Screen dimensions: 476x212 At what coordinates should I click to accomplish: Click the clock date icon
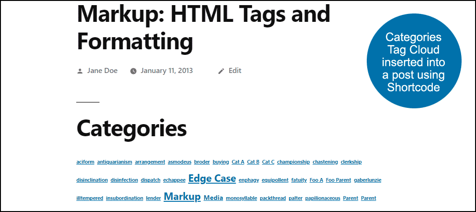133,71
